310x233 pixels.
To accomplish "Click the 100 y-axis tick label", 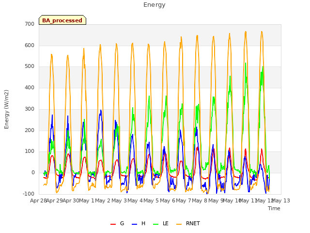I will (30, 151).
